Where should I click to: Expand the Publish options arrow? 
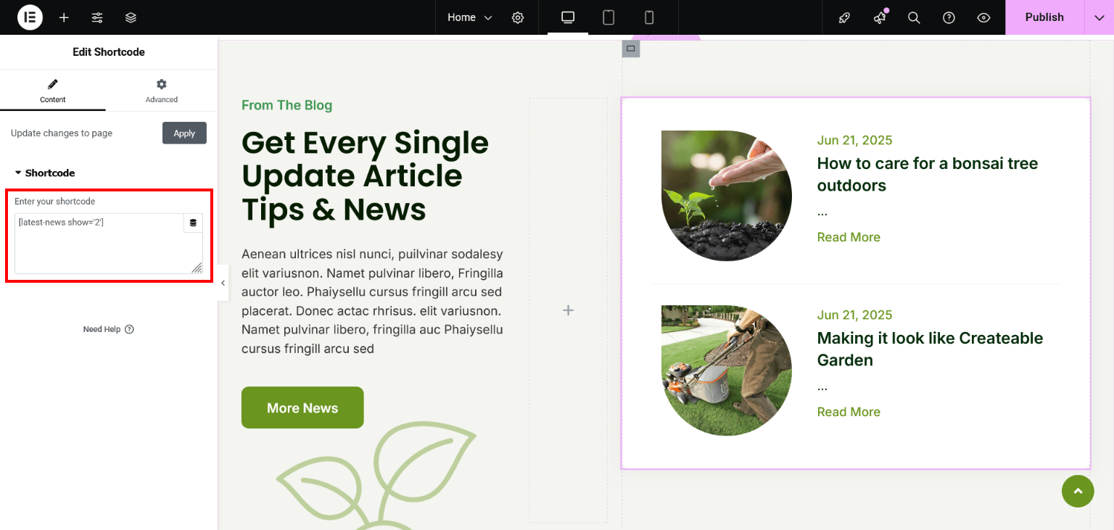tap(1099, 17)
